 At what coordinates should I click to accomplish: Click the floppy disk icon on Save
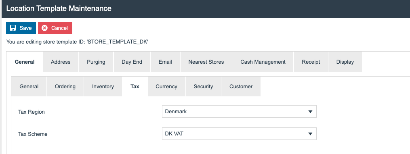point(13,28)
